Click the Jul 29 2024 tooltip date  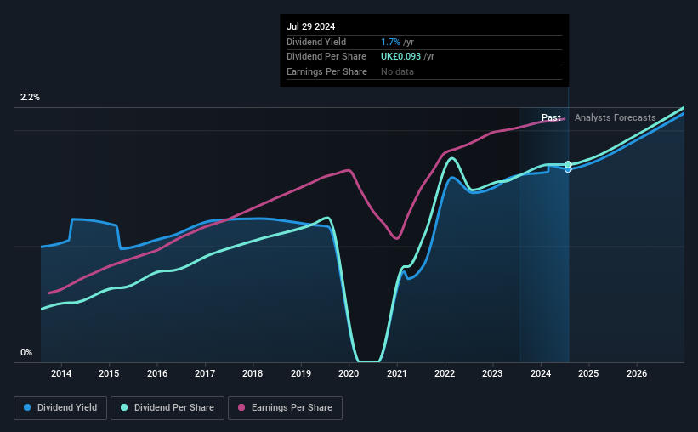[310, 26]
